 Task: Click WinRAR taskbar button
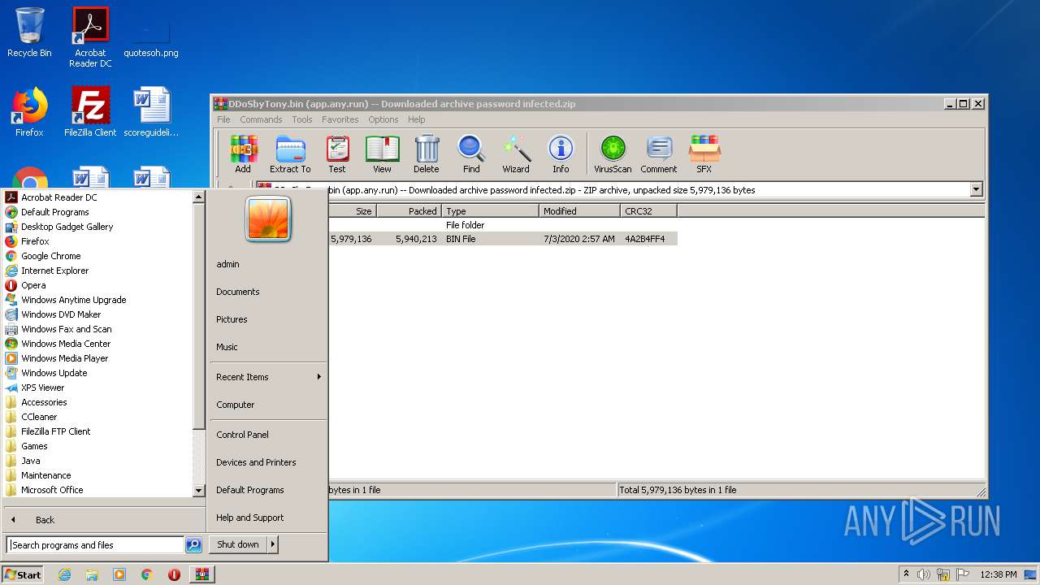201,574
